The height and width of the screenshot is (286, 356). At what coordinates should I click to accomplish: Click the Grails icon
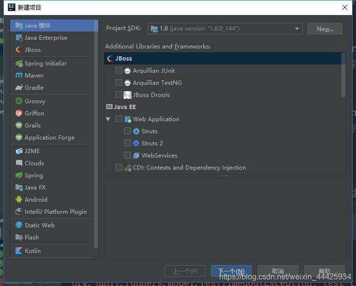[x=19, y=125]
